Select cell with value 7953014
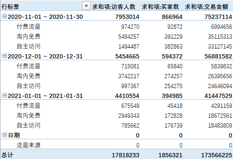Image resolution: width=233 pixels, height=159 pixels. coord(127,17)
